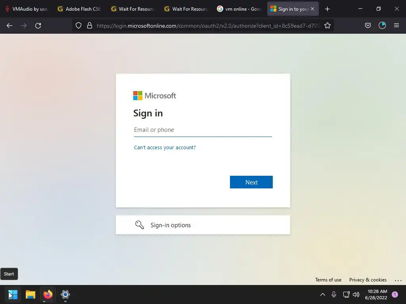Click the Firefox taskbar icon
The width and height of the screenshot is (406, 304).
coord(48,294)
